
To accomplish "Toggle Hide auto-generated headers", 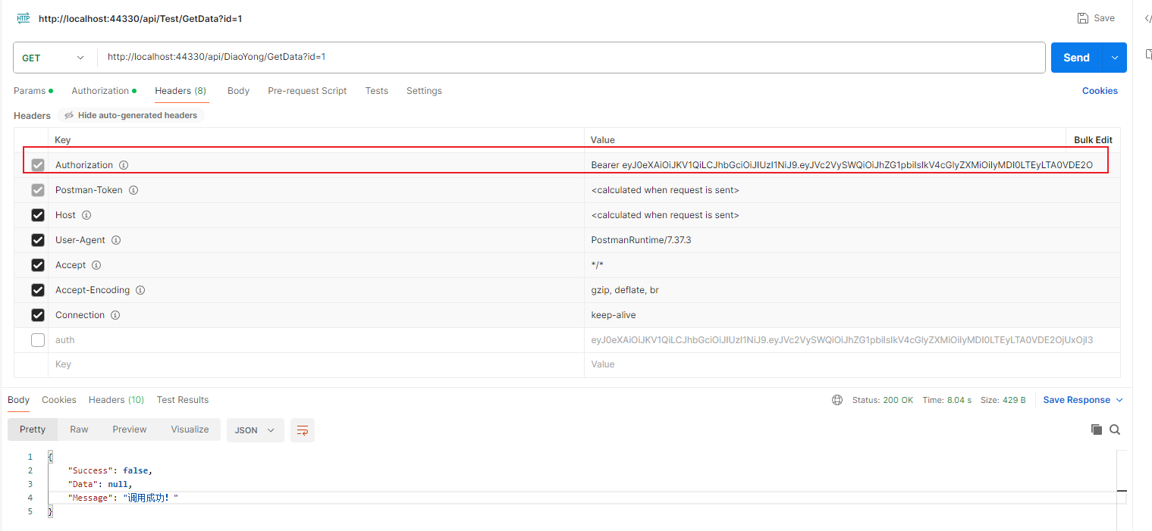I will click(130, 114).
